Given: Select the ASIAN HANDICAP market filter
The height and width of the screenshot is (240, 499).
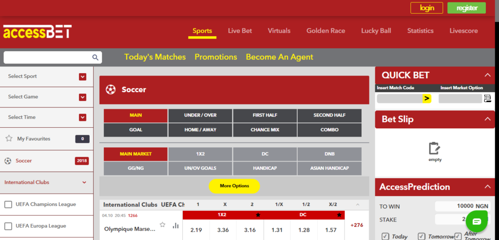Looking at the screenshot, I should pyautogui.click(x=329, y=168).
